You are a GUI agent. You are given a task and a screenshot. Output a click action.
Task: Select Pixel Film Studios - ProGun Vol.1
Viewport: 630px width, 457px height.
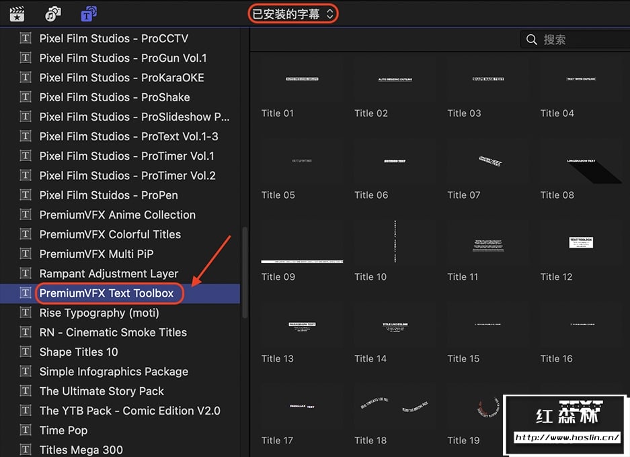point(123,58)
